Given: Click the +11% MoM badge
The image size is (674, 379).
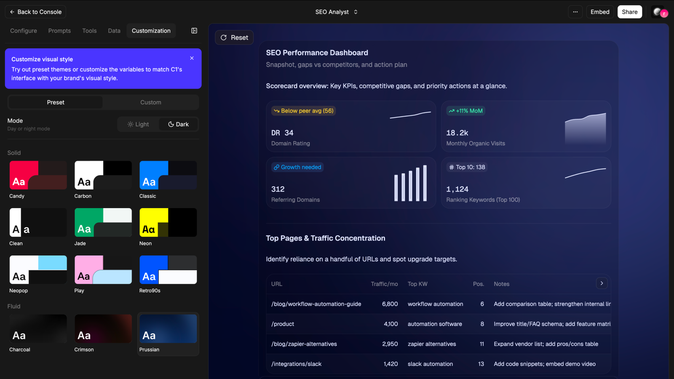Looking at the screenshot, I should point(465,111).
